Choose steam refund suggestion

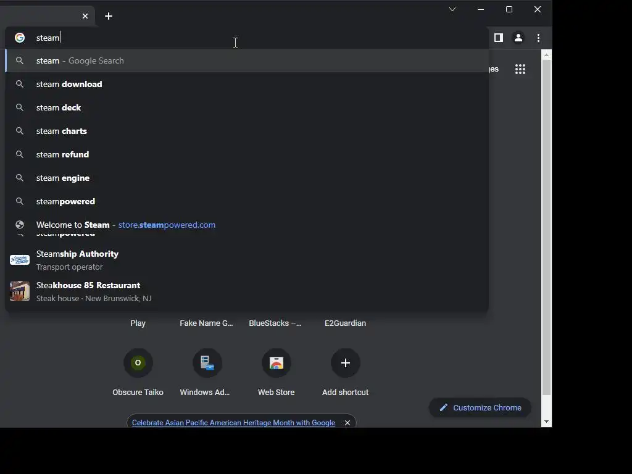pyautogui.click(x=247, y=154)
